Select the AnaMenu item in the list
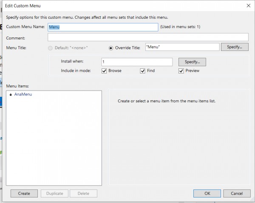Image resolution: width=255 pixels, height=203 pixels. [23, 94]
